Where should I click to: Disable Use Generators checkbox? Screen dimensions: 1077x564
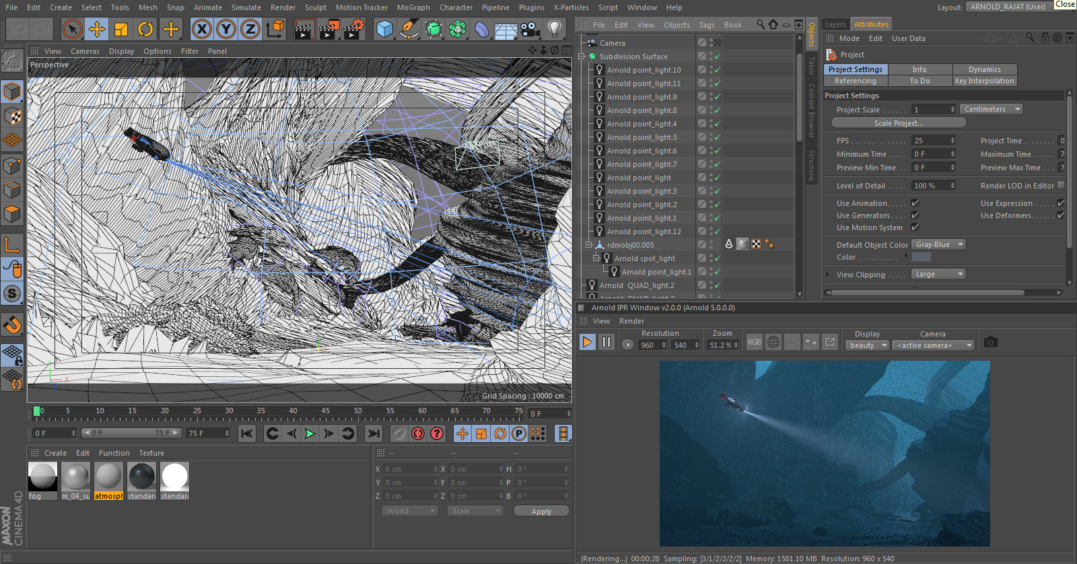click(915, 215)
